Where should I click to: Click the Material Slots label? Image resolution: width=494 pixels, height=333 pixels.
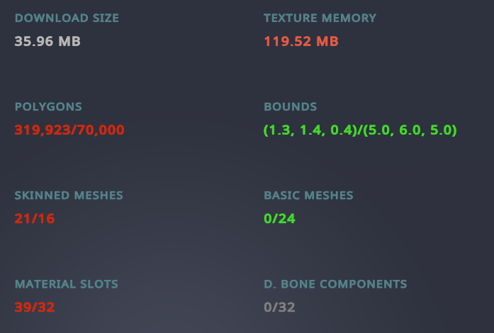[x=67, y=284]
